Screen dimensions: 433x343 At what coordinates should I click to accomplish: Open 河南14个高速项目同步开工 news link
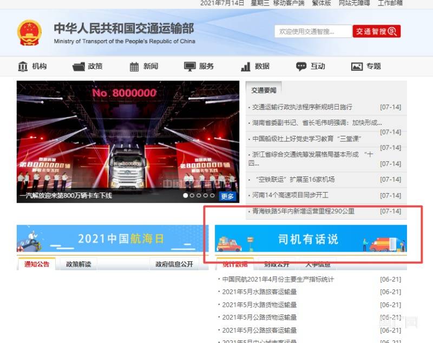click(291, 195)
